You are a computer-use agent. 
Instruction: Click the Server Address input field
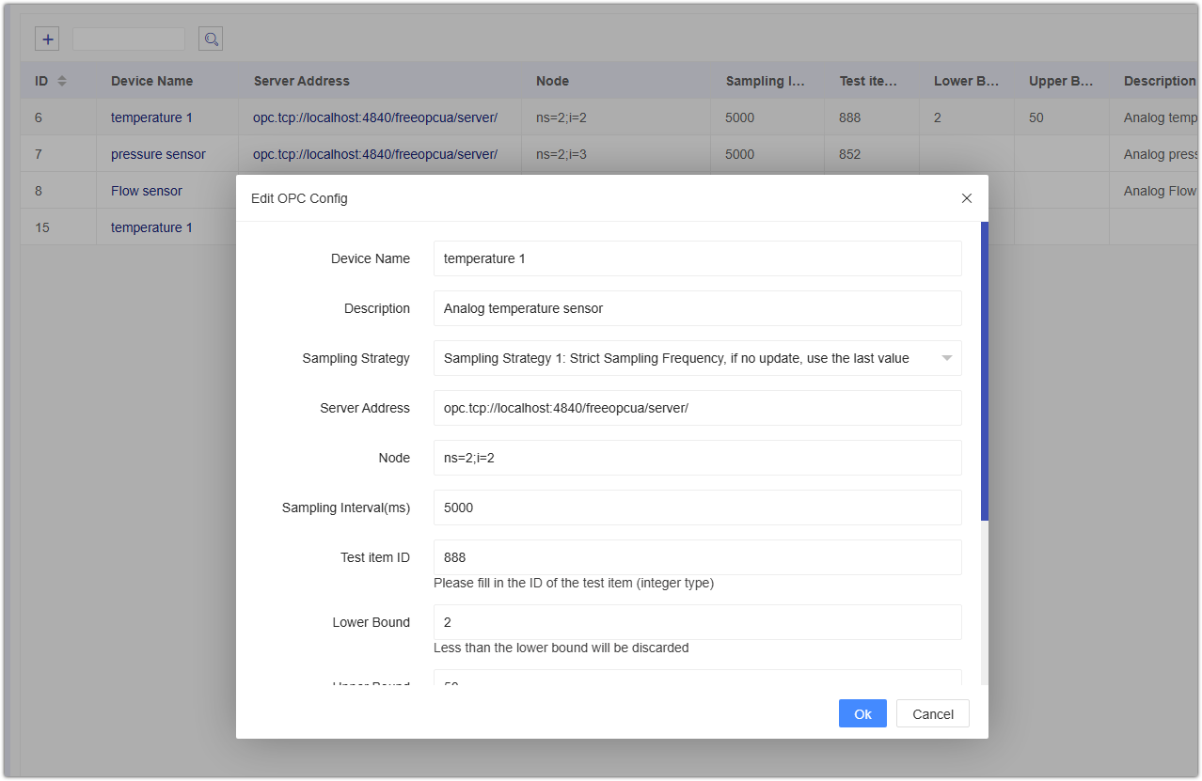tap(697, 408)
